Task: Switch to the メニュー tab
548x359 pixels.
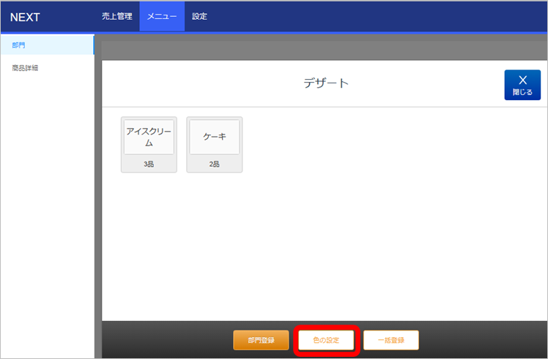Action: 161,16
